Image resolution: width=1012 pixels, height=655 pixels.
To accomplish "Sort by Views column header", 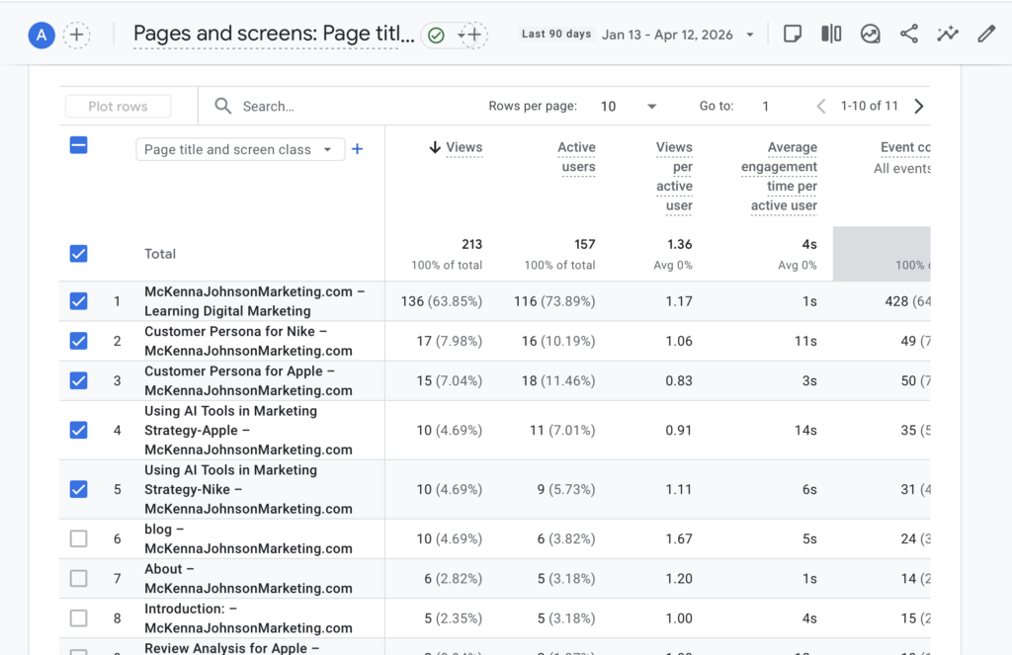I will [464, 147].
